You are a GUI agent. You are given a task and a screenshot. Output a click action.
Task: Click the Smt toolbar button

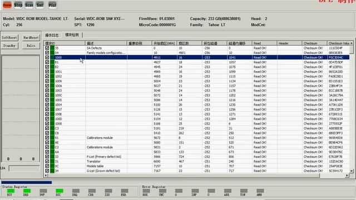(x=40, y=5)
